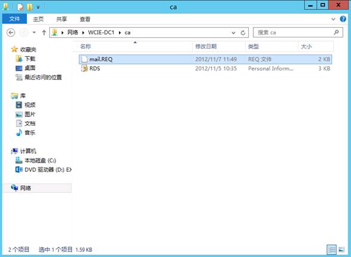Screen dimensions: 351x257
Task: Click the Properties quick access toolbar icon
Action: 20,7
